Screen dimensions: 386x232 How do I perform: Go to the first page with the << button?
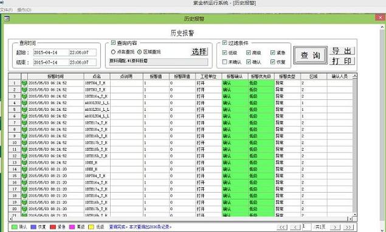pyautogui.click(x=281, y=227)
